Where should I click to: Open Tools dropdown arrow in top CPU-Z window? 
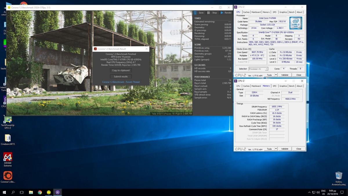276,75
